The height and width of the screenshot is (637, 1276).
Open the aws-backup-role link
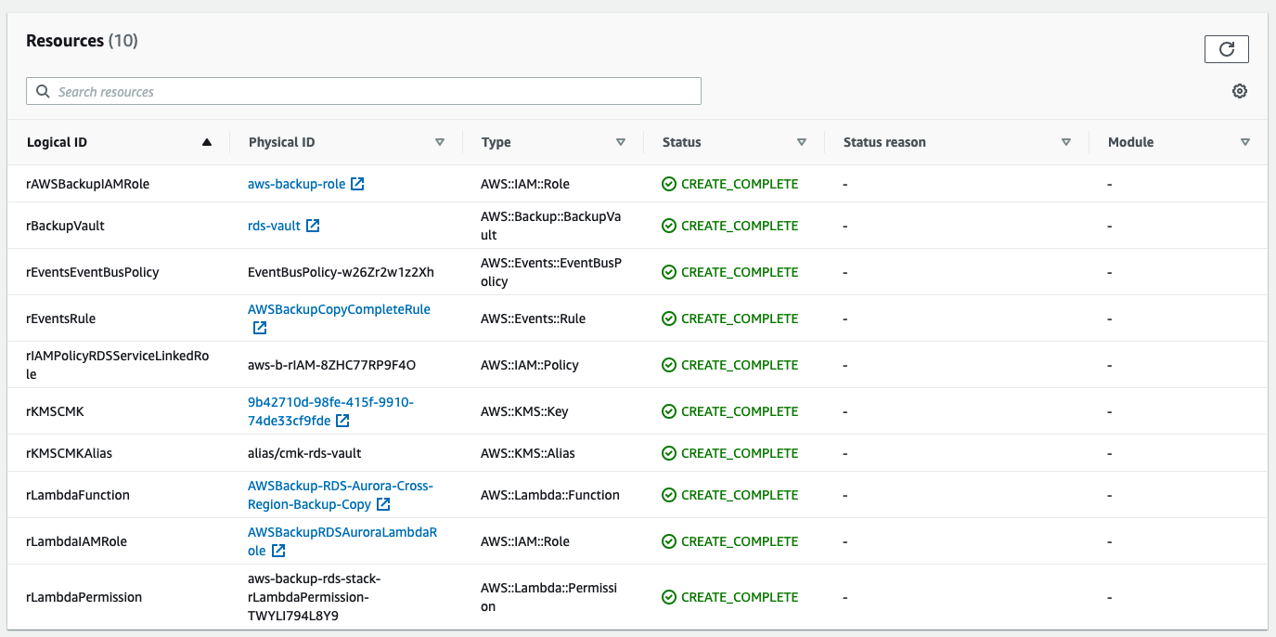[296, 184]
